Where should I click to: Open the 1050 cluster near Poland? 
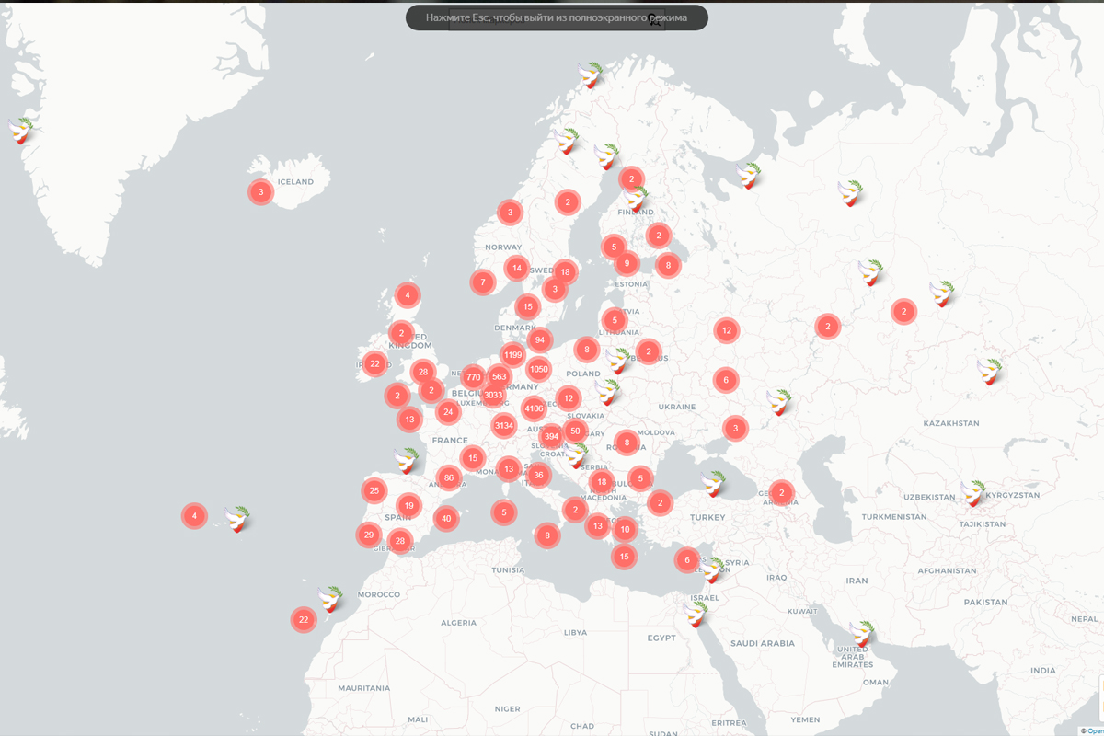(539, 370)
